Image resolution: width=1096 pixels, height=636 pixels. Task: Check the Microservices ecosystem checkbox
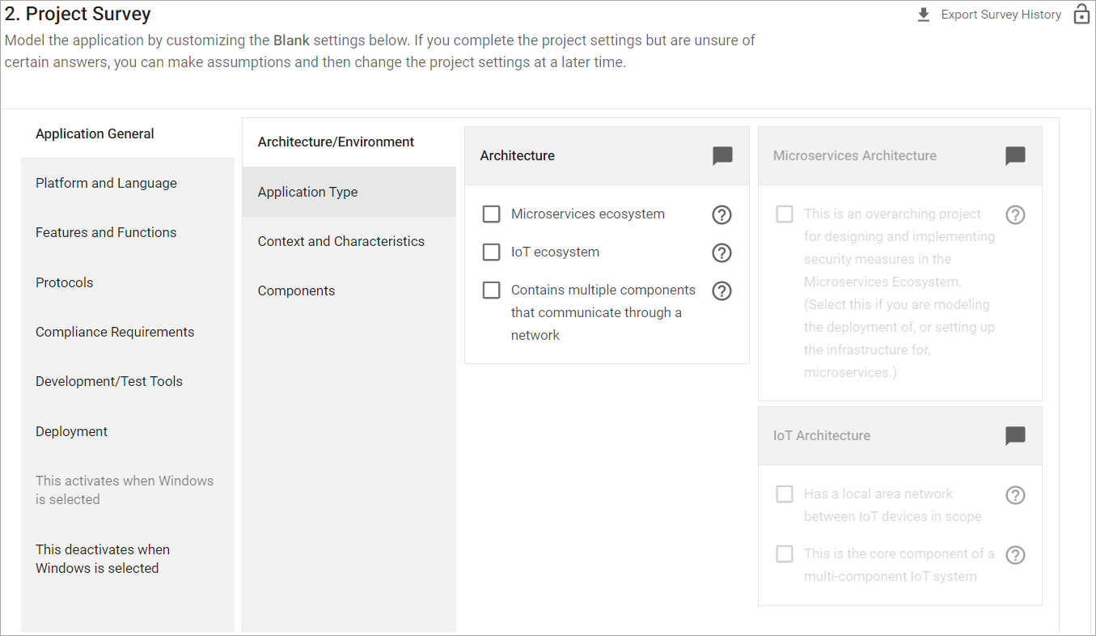(x=491, y=214)
